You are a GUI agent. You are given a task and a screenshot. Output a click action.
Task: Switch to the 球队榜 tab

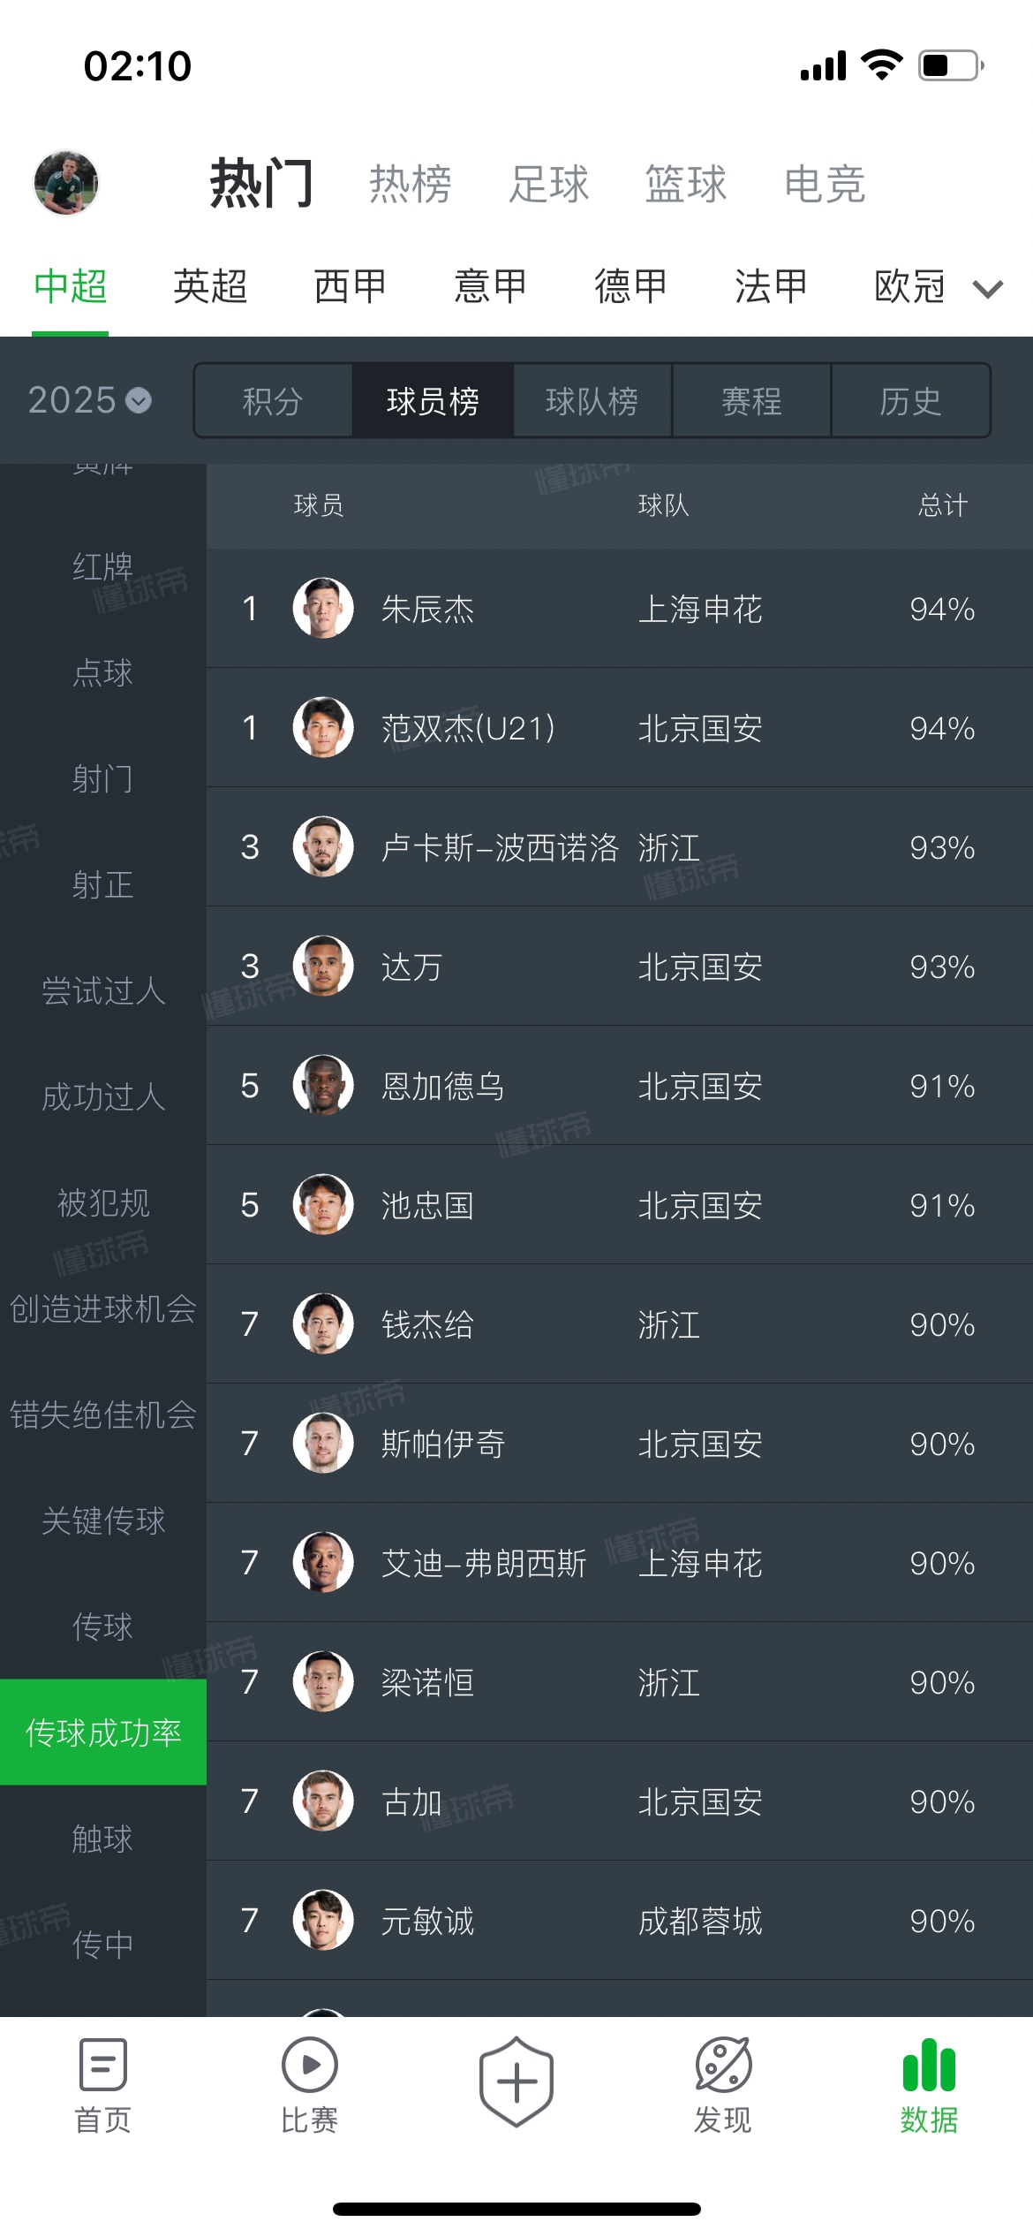click(x=592, y=401)
